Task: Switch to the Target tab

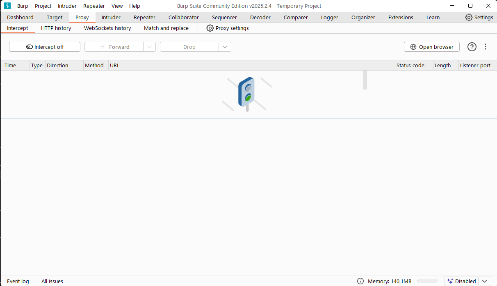Action: pyautogui.click(x=55, y=17)
